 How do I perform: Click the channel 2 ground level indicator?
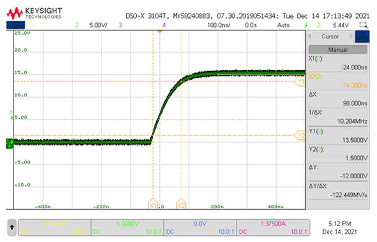coord(9,144)
